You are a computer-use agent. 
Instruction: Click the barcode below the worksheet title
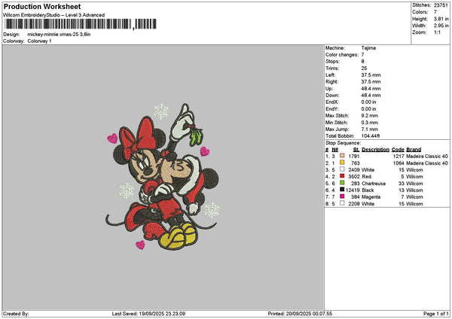tap(68, 23)
